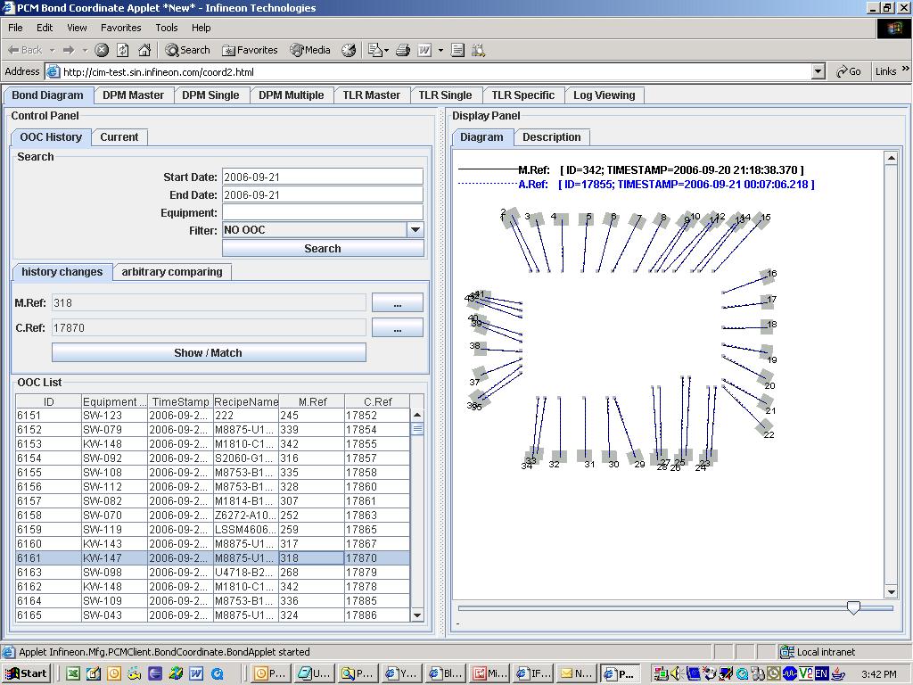Image resolution: width=913 pixels, height=685 pixels.
Task: Open the Forward button history dropdown
Action: click(x=85, y=50)
